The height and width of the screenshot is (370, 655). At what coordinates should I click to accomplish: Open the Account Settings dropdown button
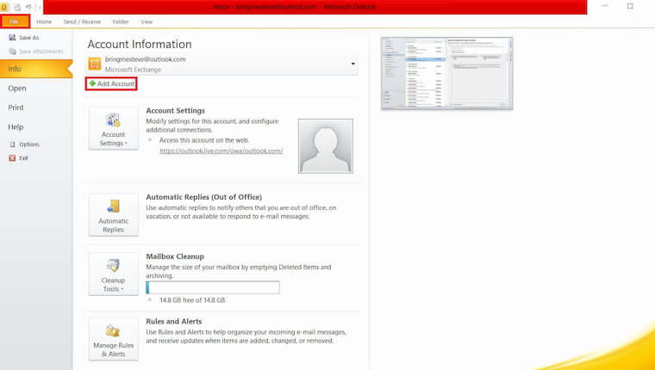(113, 128)
